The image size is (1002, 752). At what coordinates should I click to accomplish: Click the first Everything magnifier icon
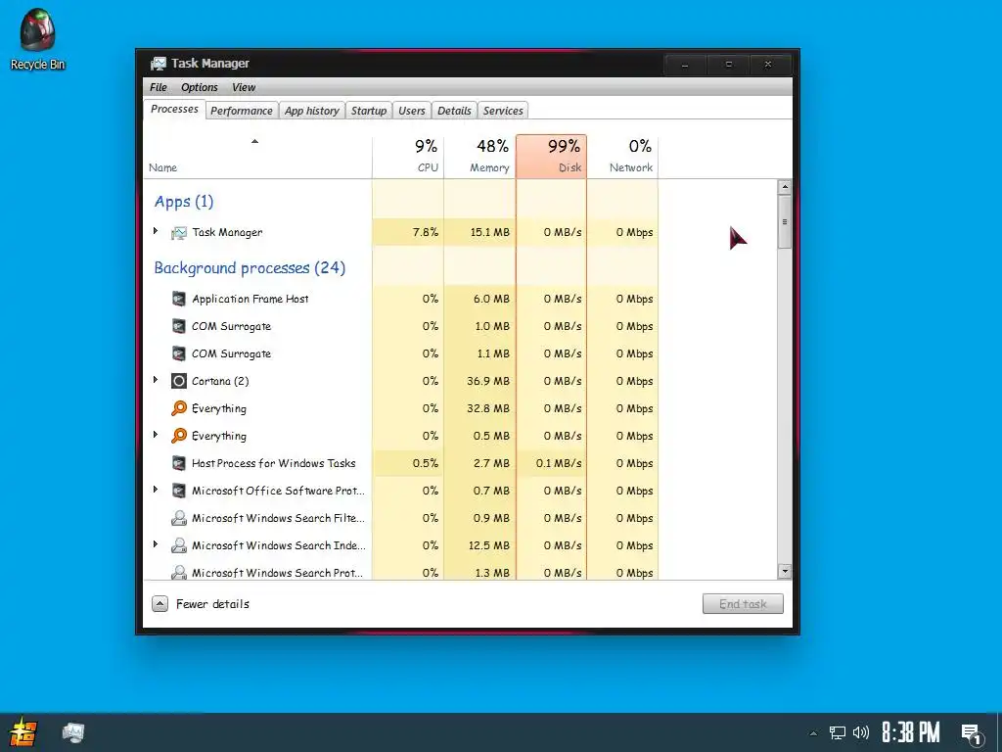point(179,408)
